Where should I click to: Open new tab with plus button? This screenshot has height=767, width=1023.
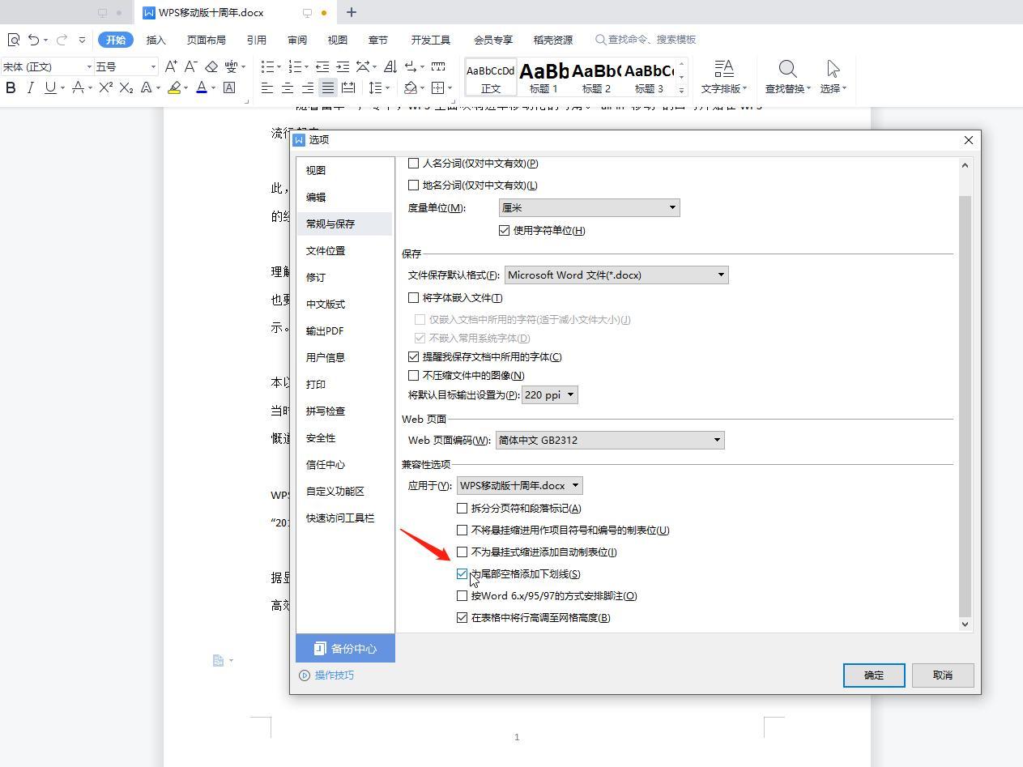click(x=351, y=12)
